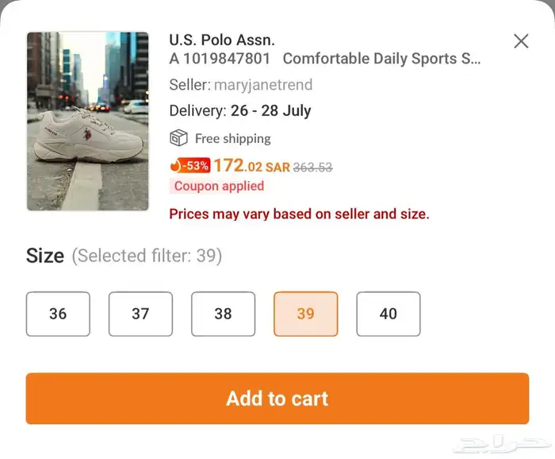Add the sneakers to cart

tap(277, 399)
